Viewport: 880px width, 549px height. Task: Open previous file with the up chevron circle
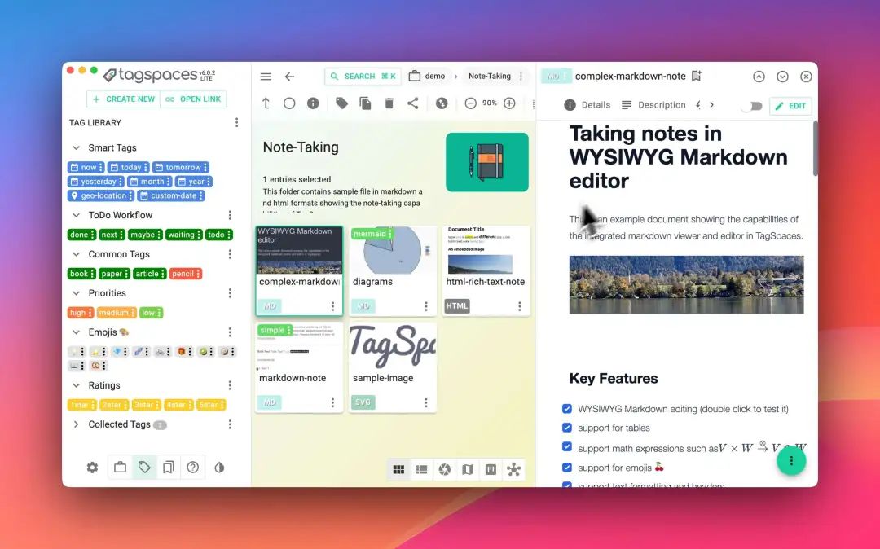point(759,77)
